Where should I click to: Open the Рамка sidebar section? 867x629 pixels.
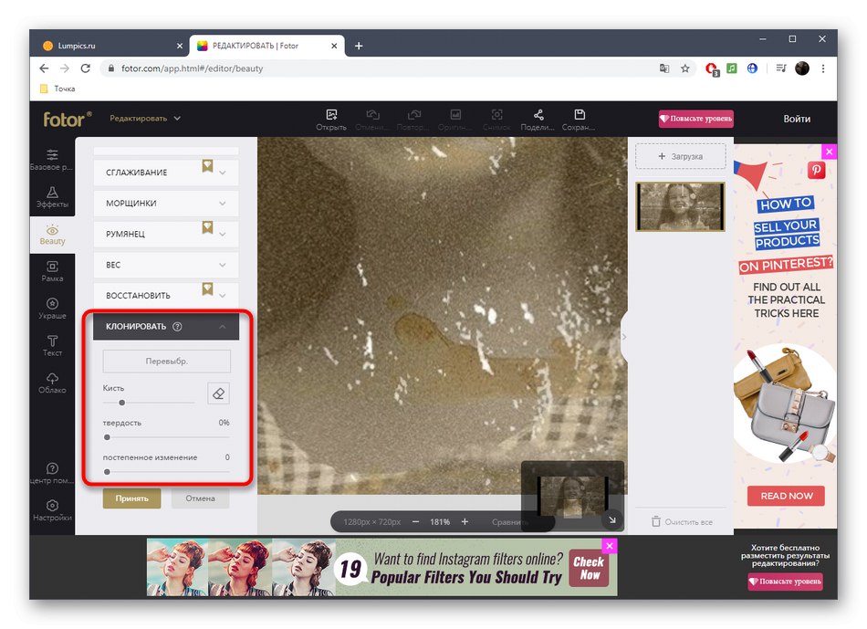(x=52, y=272)
